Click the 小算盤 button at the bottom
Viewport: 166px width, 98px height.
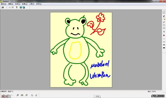coord(97,96)
